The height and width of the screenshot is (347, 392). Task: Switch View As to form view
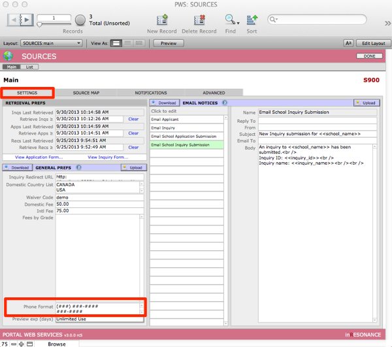click(x=115, y=43)
